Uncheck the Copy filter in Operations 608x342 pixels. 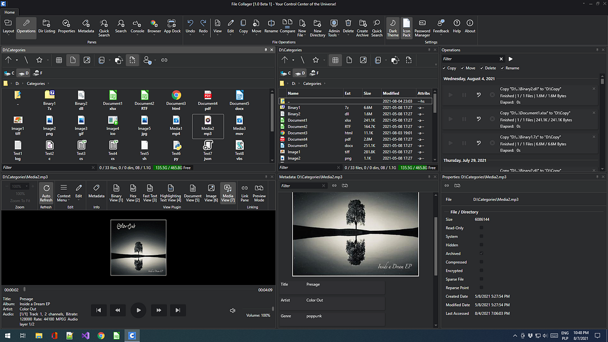pos(444,68)
